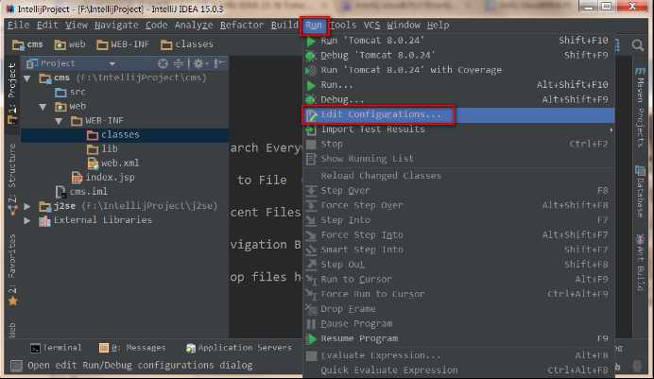Image resolution: width=654 pixels, height=379 pixels.
Task: Open Application Servers tool window
Action: [239, 348]
